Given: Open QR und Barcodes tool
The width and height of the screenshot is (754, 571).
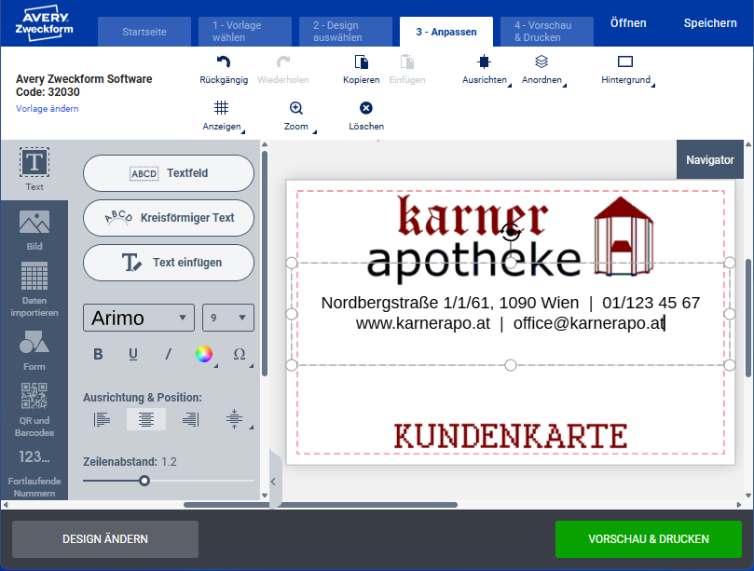Looking at the screenshot, I should (x=34, y=410).
